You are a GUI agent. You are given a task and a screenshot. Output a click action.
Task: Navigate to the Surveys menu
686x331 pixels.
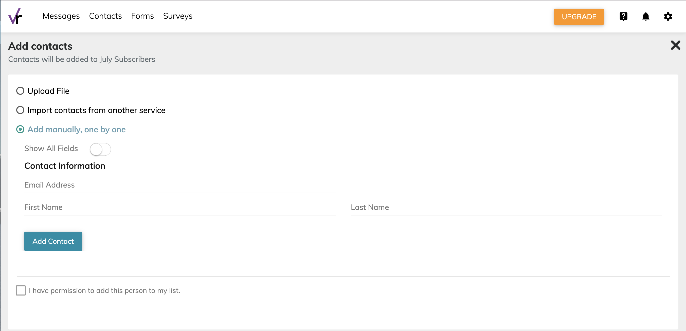178,16
